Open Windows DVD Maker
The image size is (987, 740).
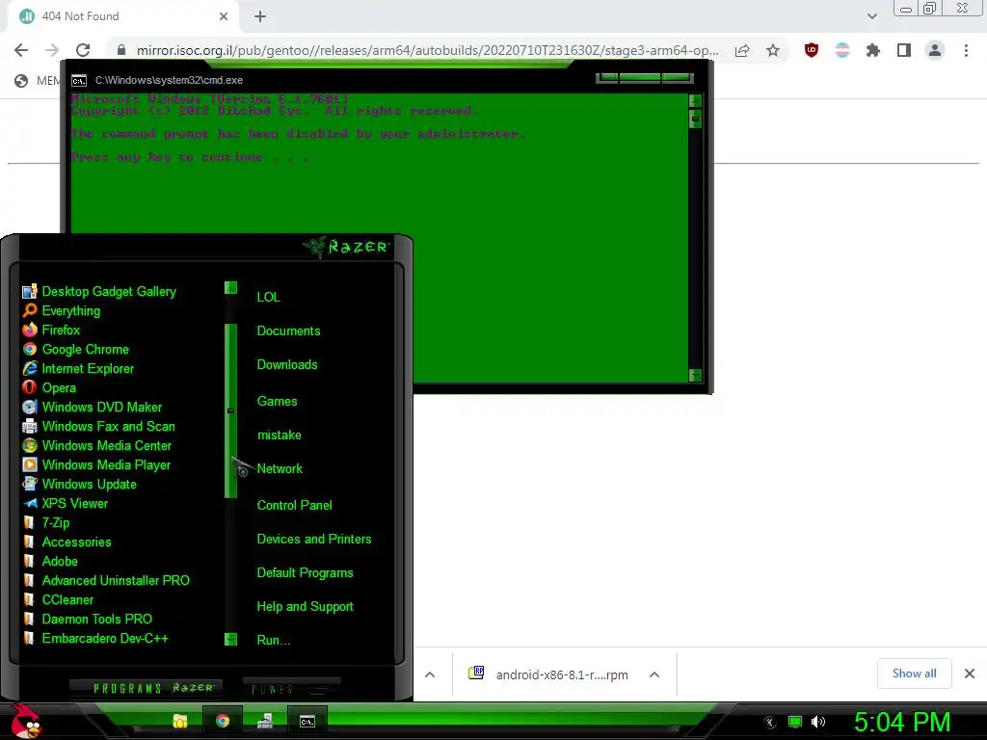click(x=93, y=408)
